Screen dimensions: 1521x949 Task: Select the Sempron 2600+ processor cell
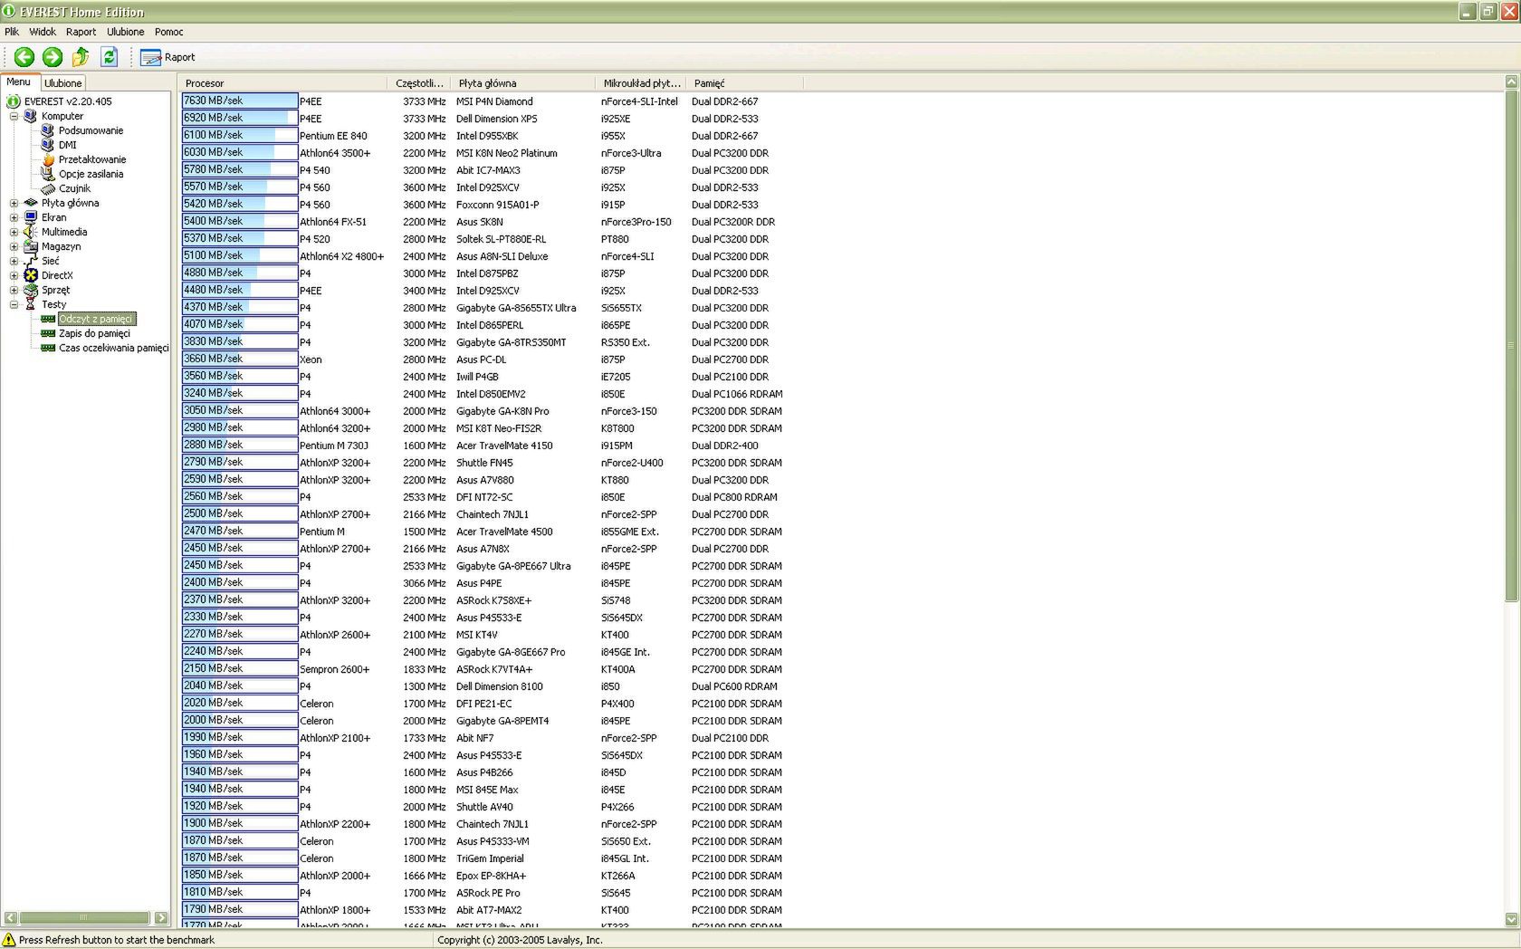(x=335, y=669)
